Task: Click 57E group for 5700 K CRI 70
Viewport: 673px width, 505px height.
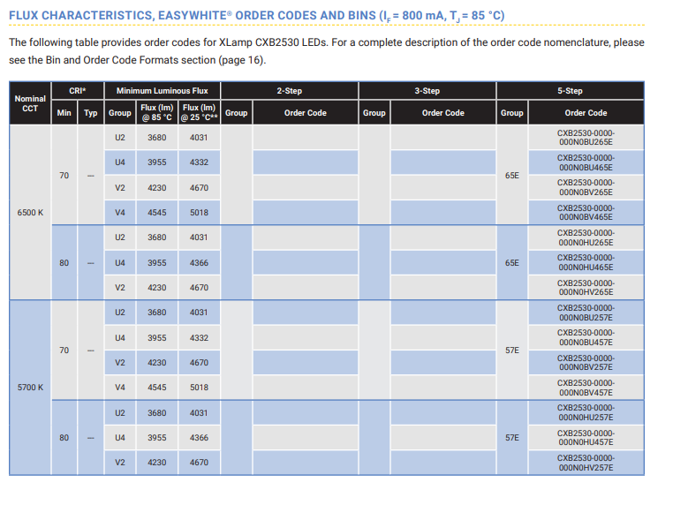Action: 512,350
